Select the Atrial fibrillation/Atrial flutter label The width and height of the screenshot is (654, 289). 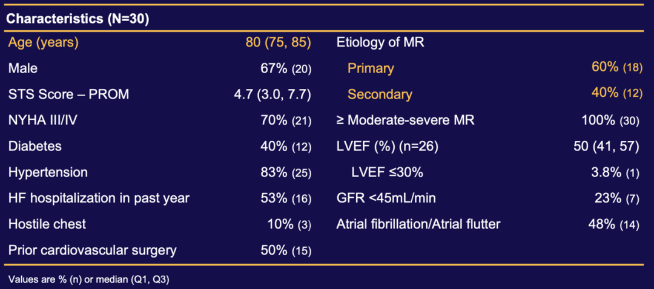click(418, 224)
